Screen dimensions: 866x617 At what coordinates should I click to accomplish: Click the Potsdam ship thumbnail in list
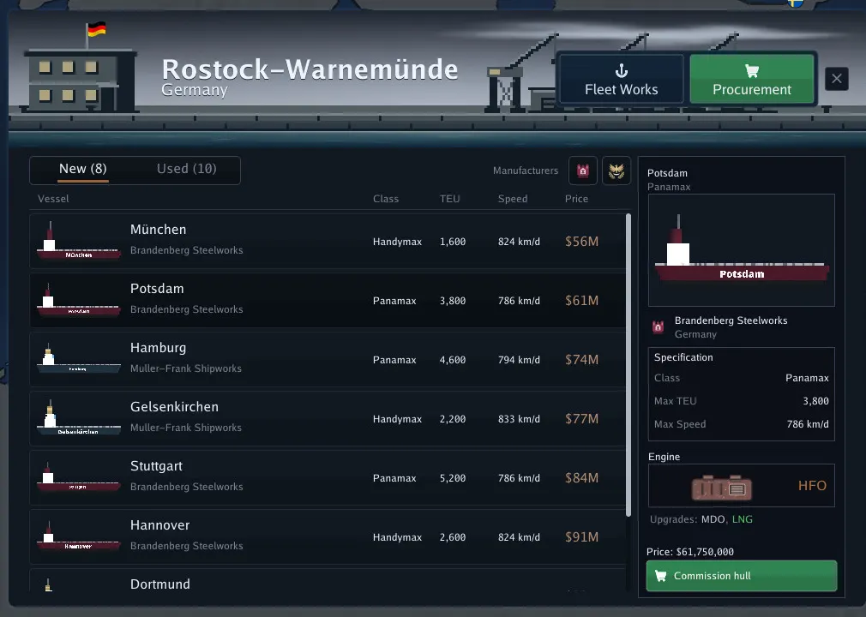[x=78, y=300]
